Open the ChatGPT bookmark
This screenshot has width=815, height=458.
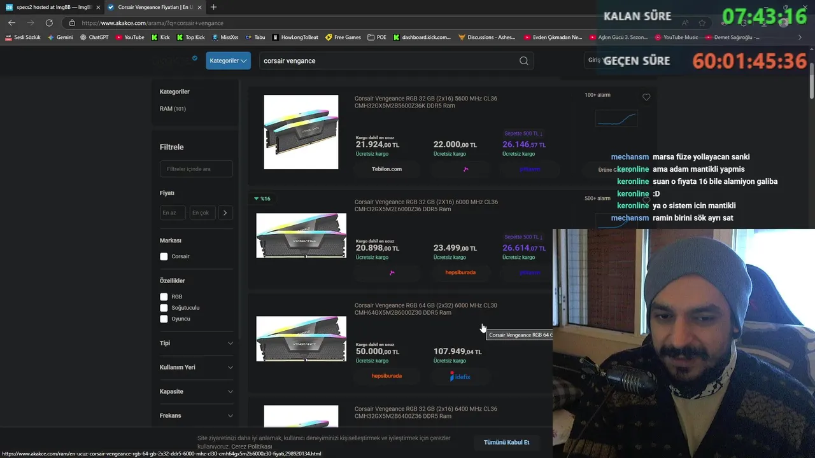point(94,37)
